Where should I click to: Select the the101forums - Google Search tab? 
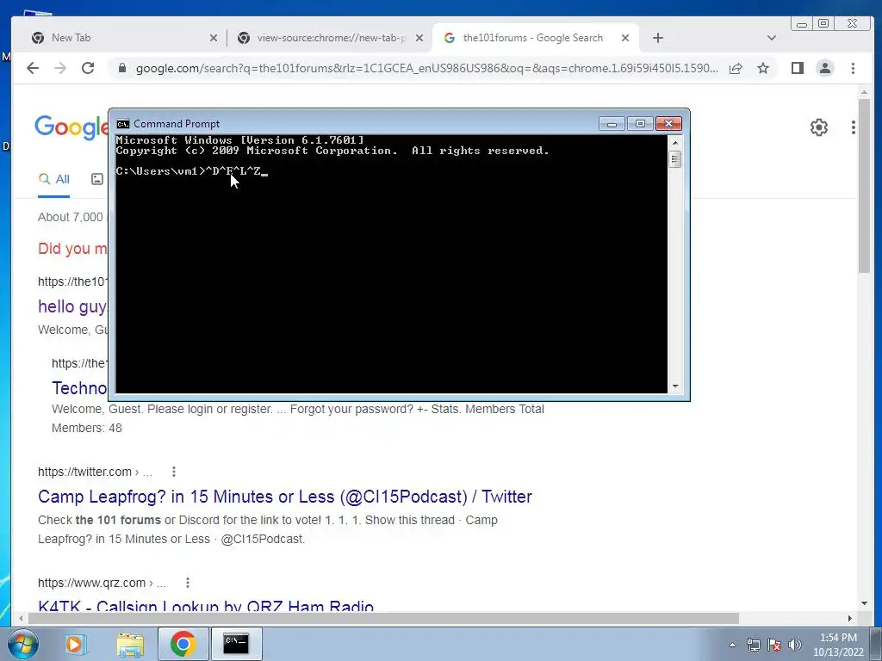point(536,38)
